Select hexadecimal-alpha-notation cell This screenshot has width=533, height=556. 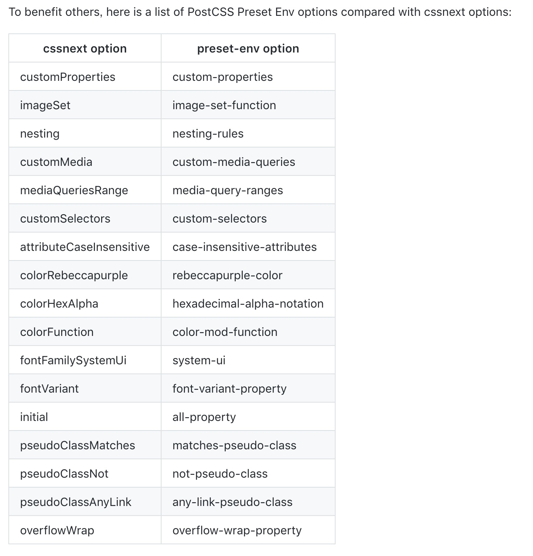(x=248, y=304)
